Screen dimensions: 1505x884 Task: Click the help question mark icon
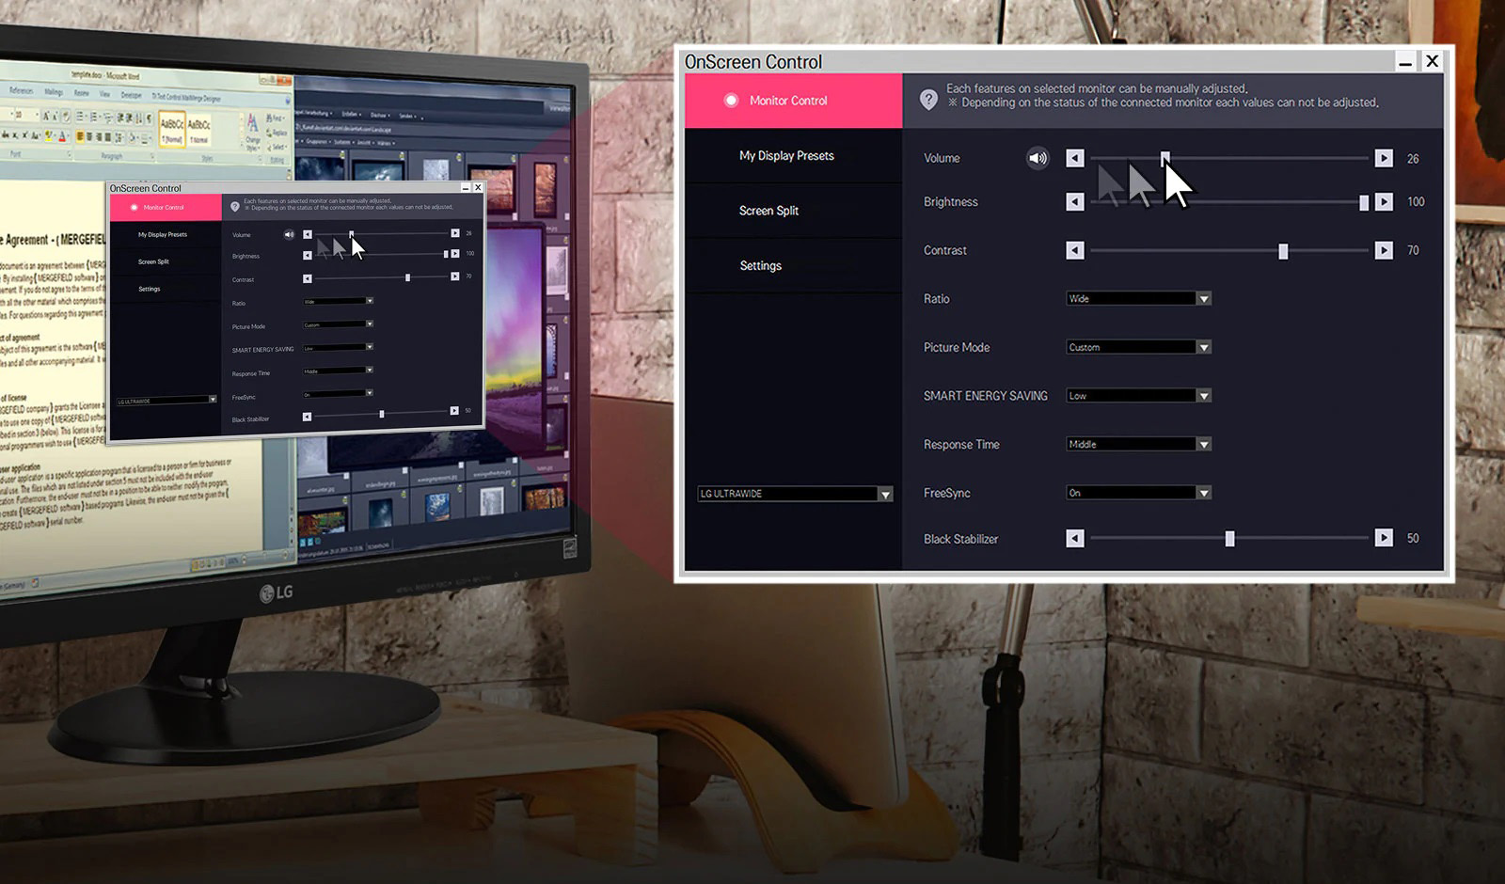(928, 99)
